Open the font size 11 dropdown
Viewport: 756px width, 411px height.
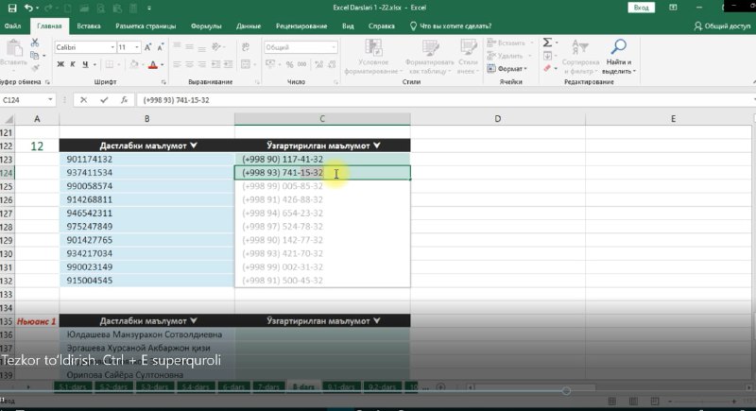click(137, 47)
